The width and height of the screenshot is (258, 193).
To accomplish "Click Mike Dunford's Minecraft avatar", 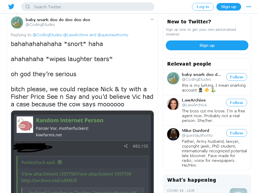I will [x=173, y=134].
